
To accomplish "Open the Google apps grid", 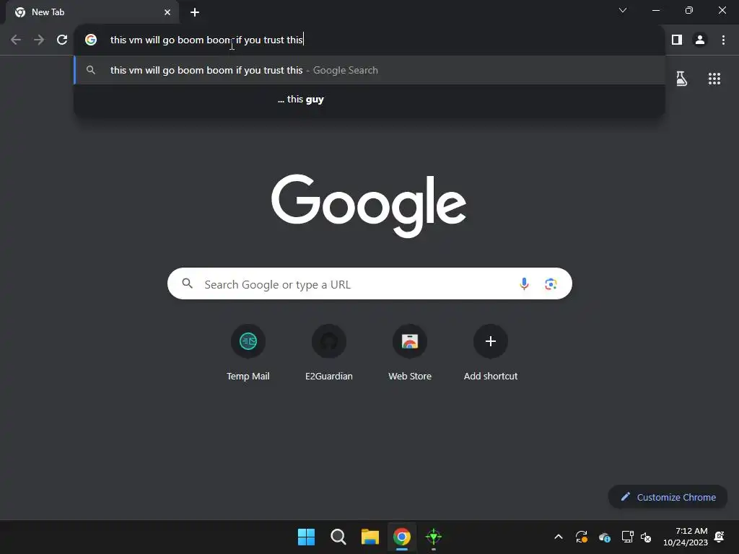I will (x=714, y=79).
